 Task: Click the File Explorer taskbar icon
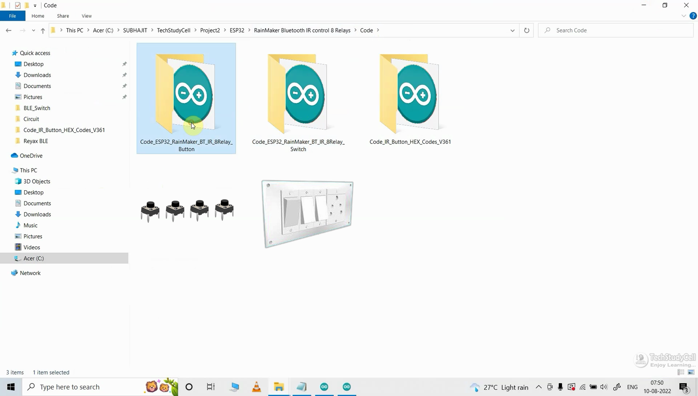[x=279, y=387]
